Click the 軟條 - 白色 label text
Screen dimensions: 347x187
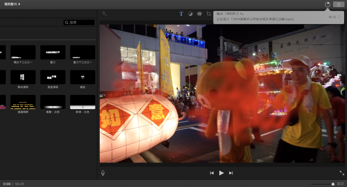(x=82, y=112)
